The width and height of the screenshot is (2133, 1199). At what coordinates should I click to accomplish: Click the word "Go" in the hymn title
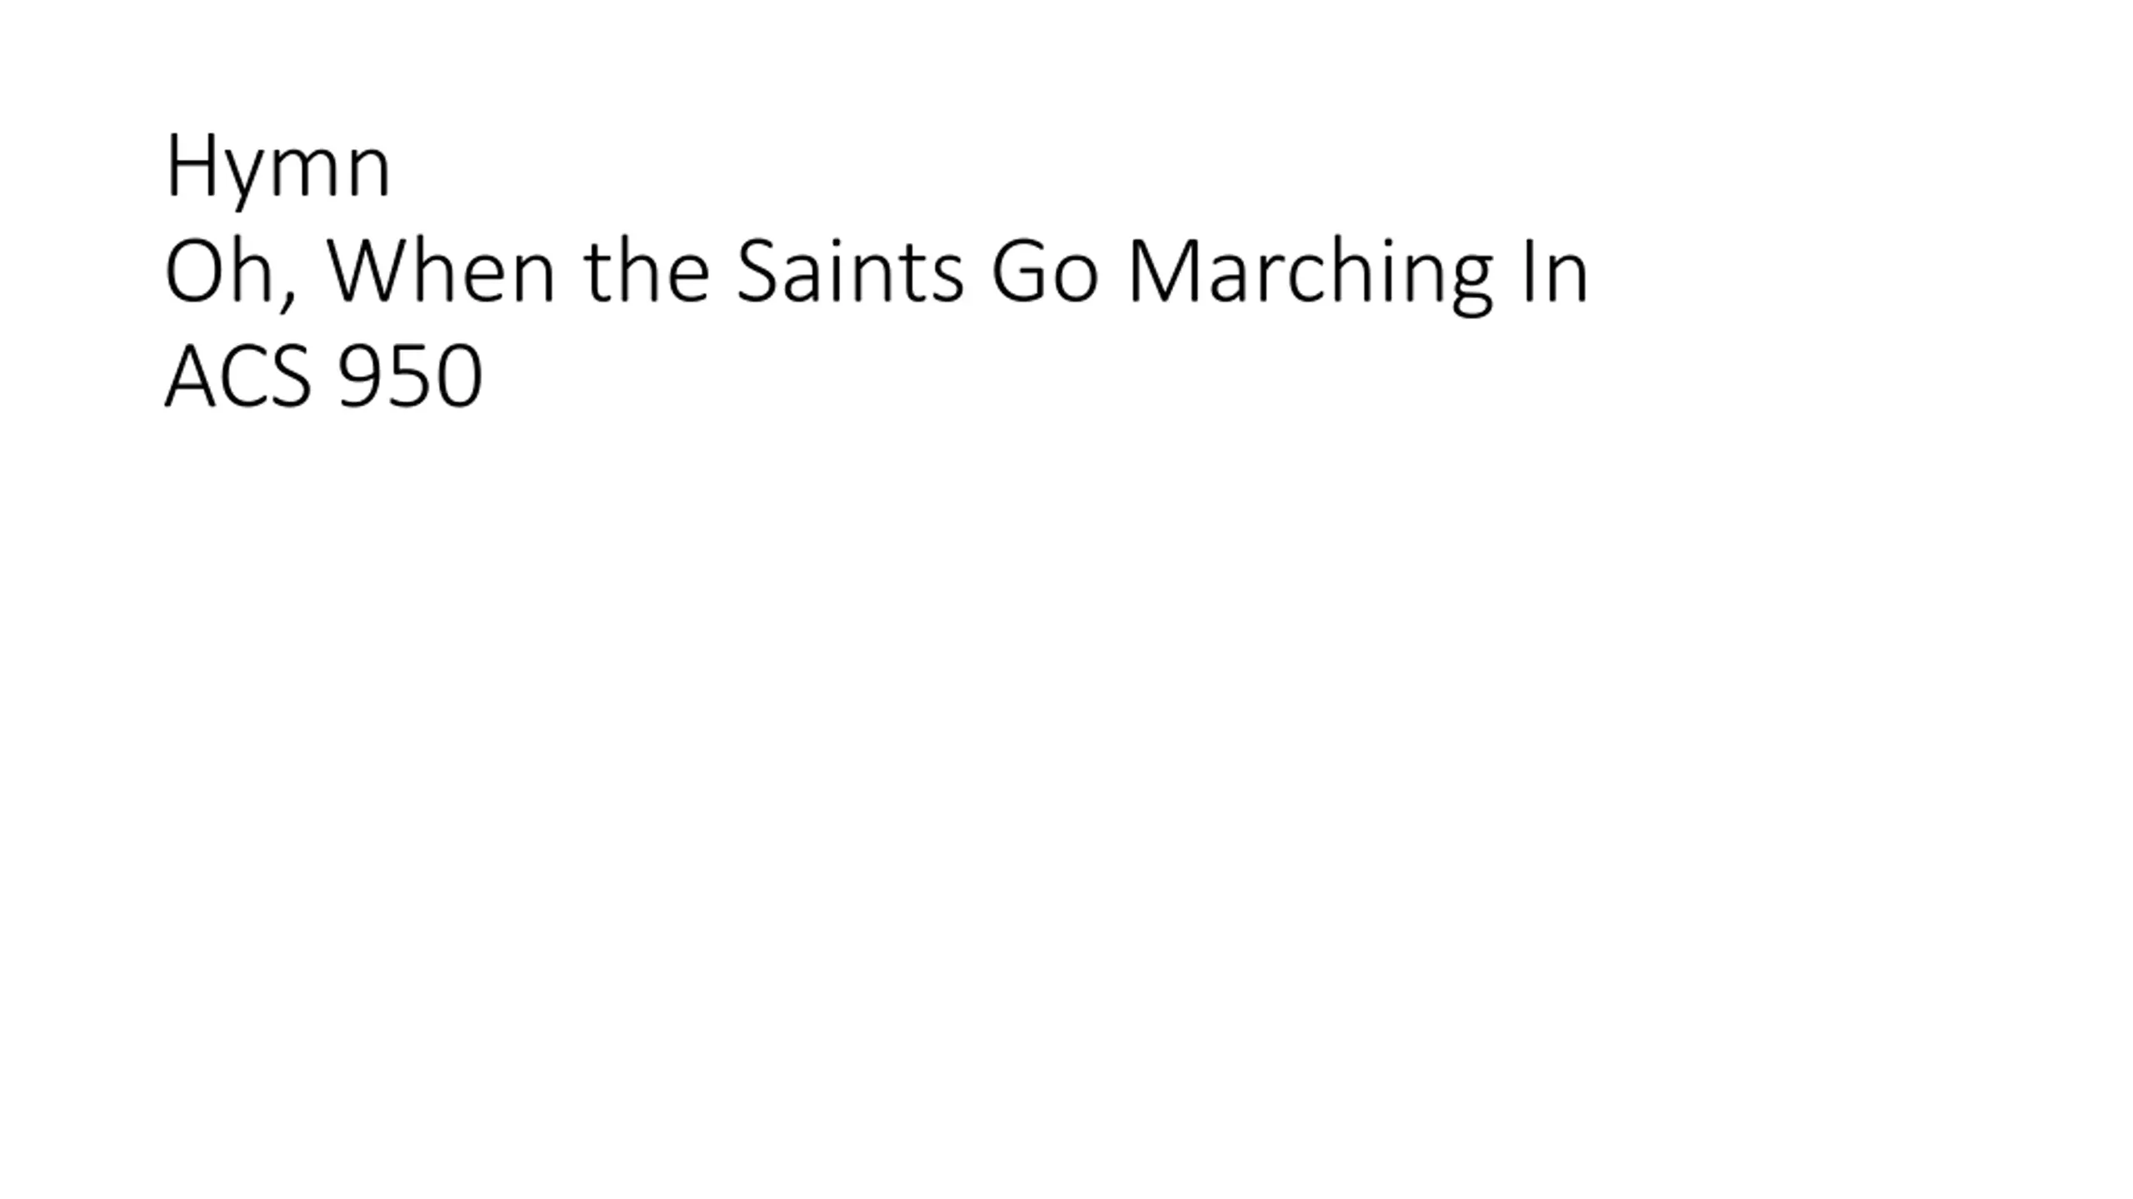click(x=1045, y=272)
